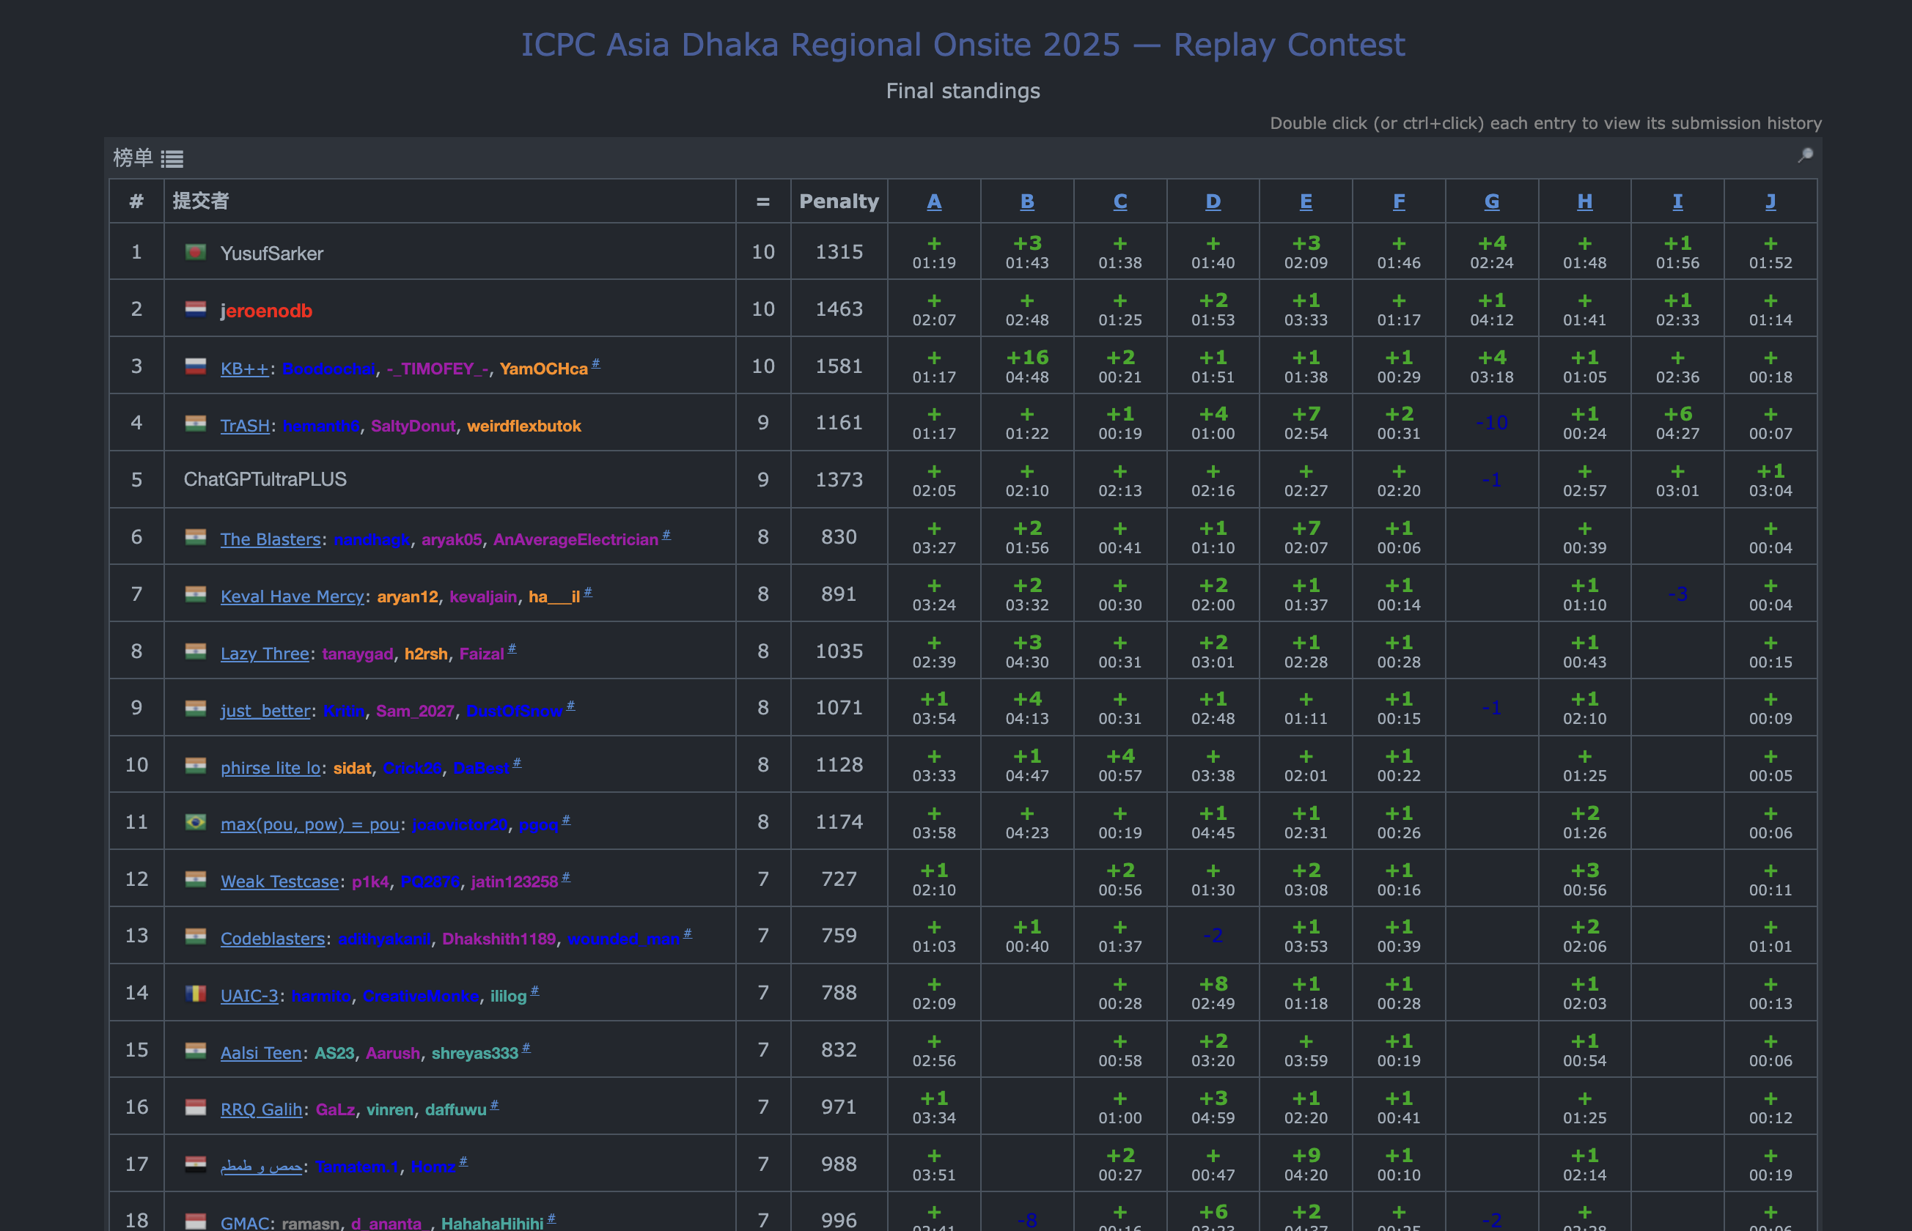Open the Keval Have Mercy team link
The image size is (1912, 1231).
click(292, 597)
